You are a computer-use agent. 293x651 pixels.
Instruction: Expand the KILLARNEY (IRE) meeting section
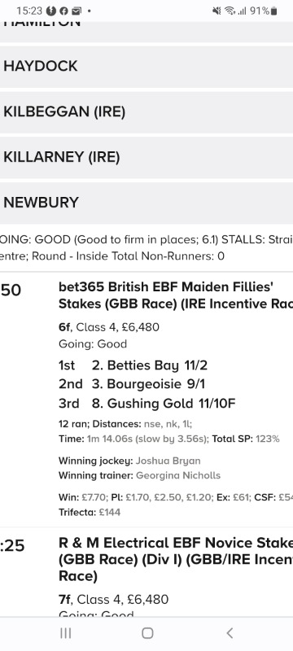146,157
